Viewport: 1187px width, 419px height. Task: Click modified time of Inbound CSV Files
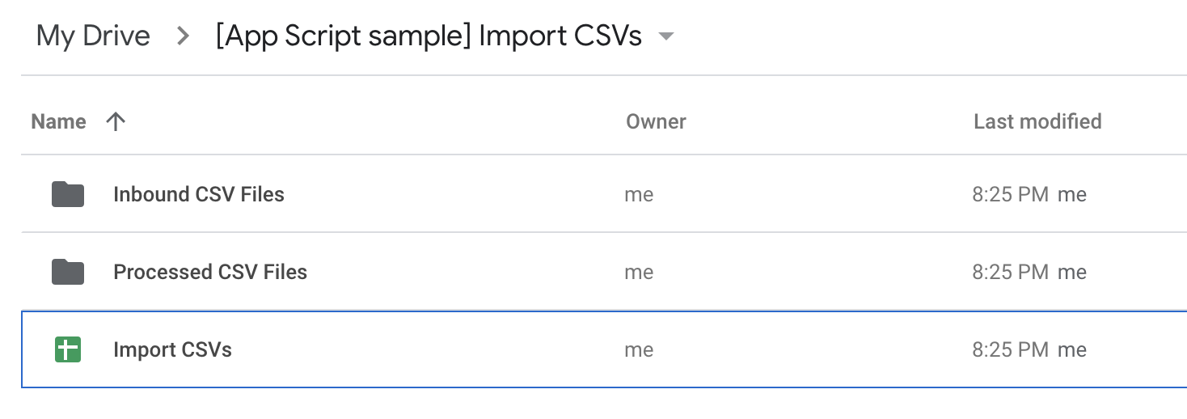1011,194
